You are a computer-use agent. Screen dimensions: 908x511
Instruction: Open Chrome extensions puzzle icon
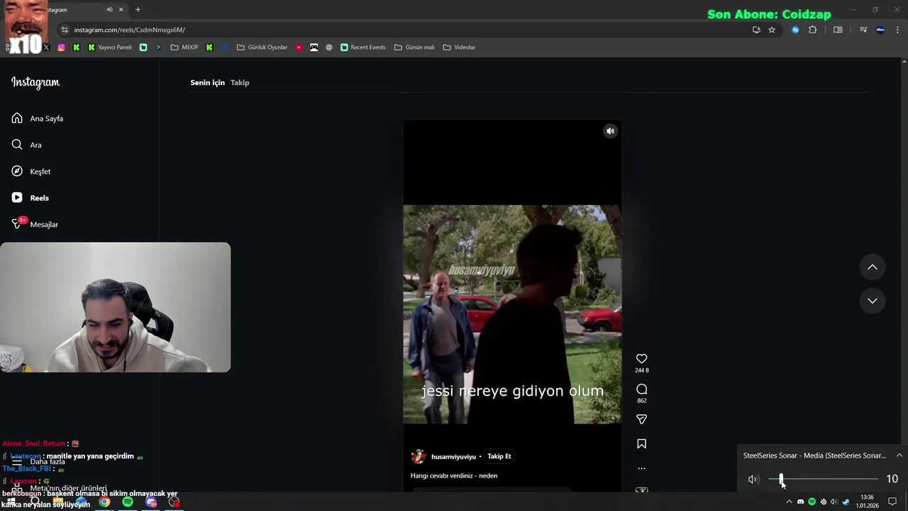tap(813, 30)
